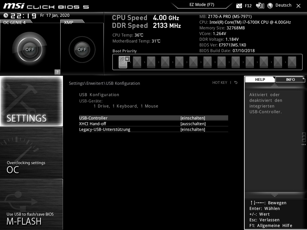The height and width of the screenshot is (230, 307).
Task: Select Legacy-USB-Unterstützung row
Action: coord(153,129)
